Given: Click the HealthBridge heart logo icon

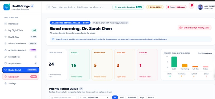Looking at the screenshot, I should [x=7, y=7].
